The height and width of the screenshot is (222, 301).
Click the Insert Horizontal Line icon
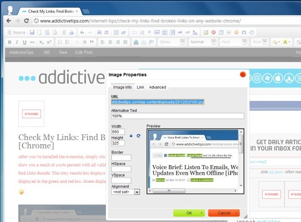228,32
